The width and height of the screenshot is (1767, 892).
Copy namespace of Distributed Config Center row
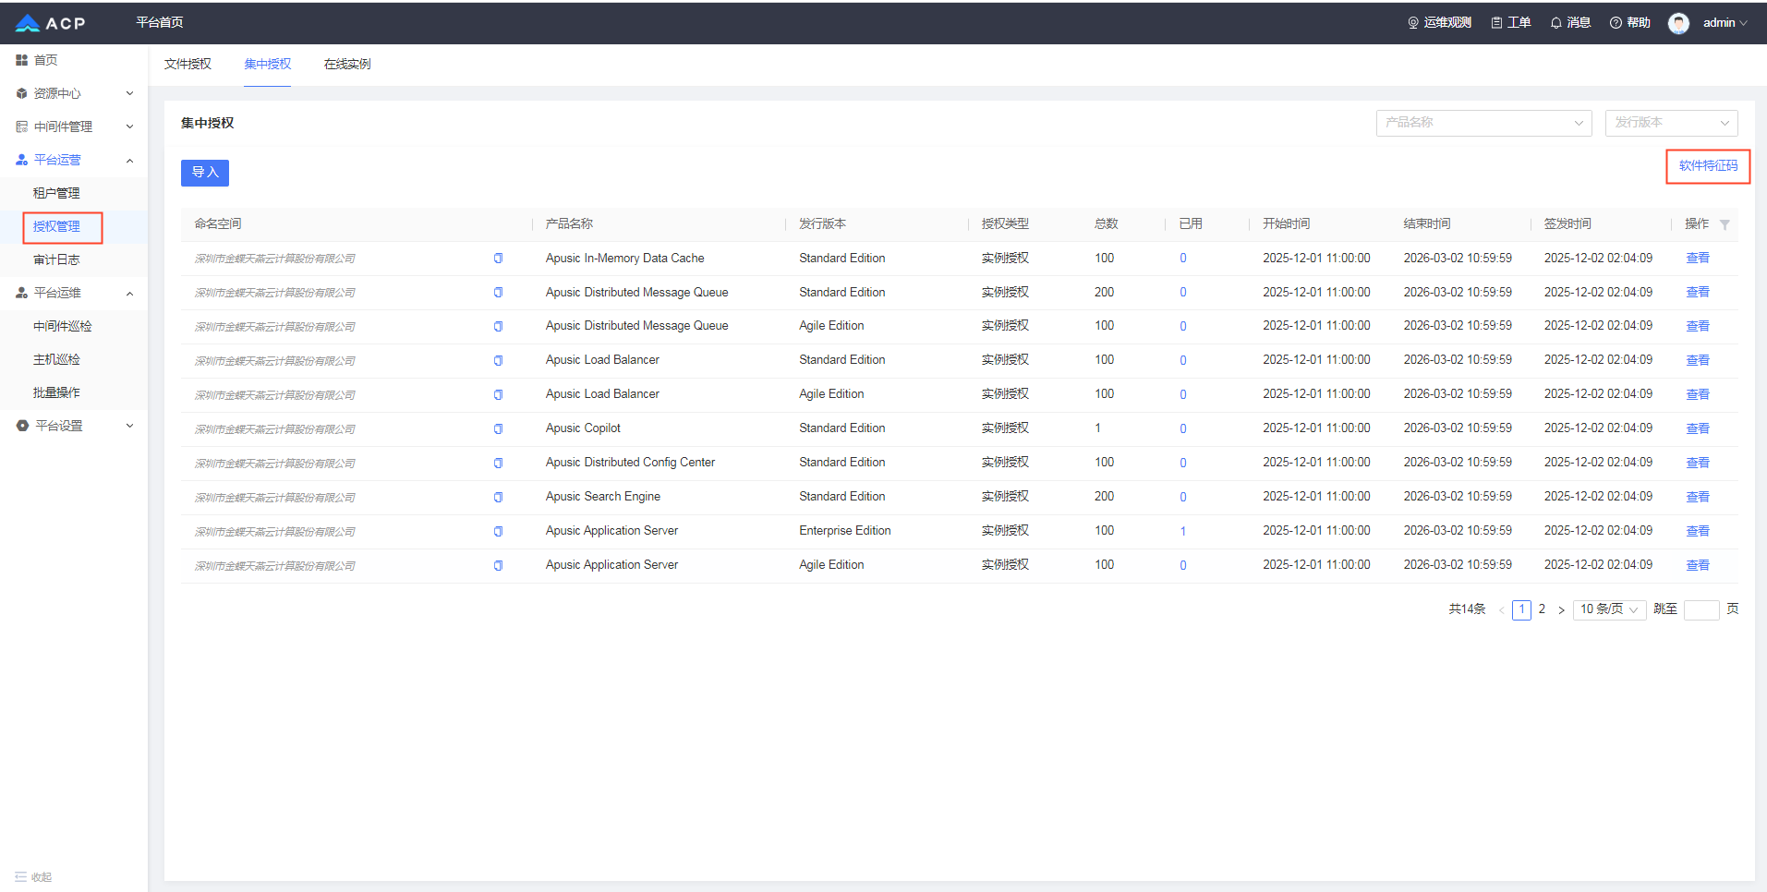tap(498, 464)
